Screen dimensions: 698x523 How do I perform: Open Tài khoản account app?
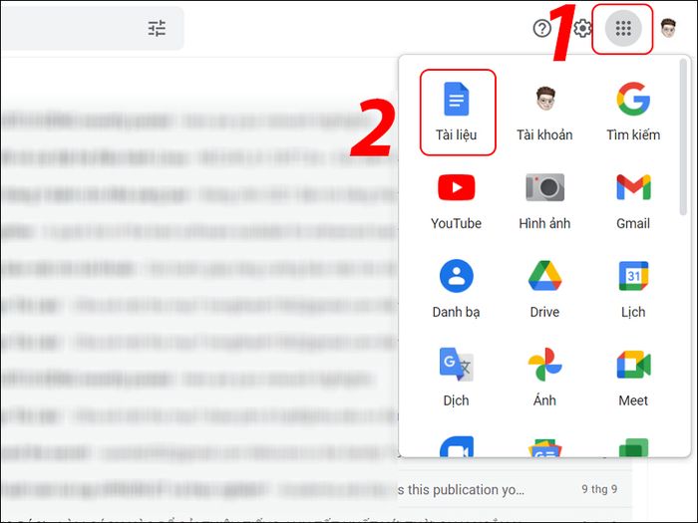tap(544, 112)
